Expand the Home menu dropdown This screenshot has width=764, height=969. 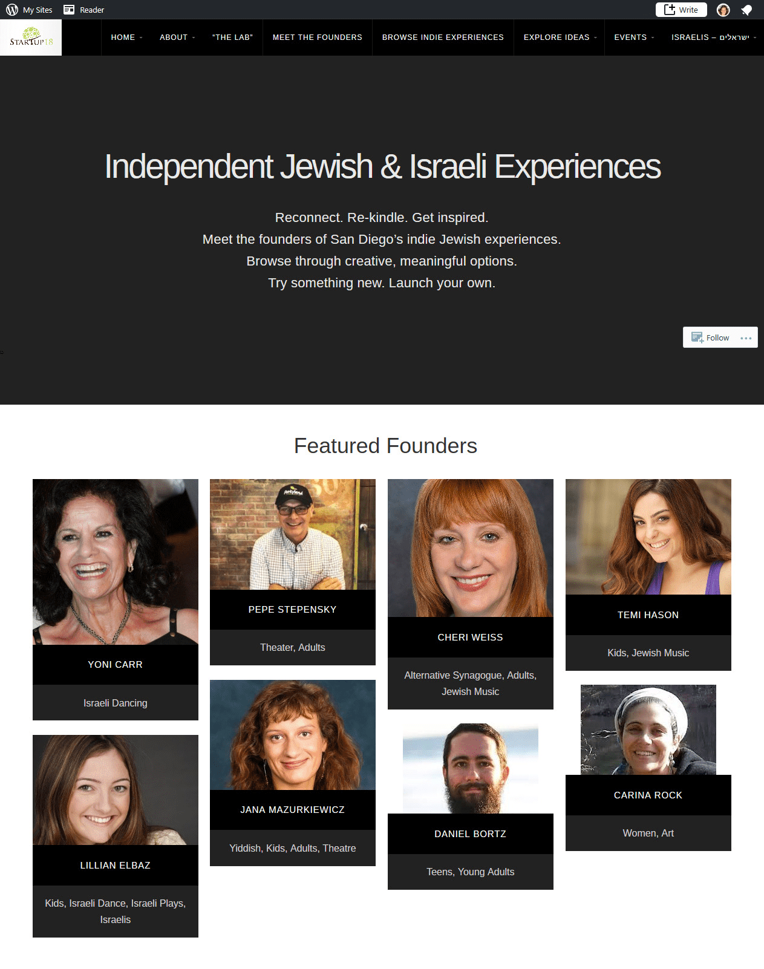pos(126,38)
